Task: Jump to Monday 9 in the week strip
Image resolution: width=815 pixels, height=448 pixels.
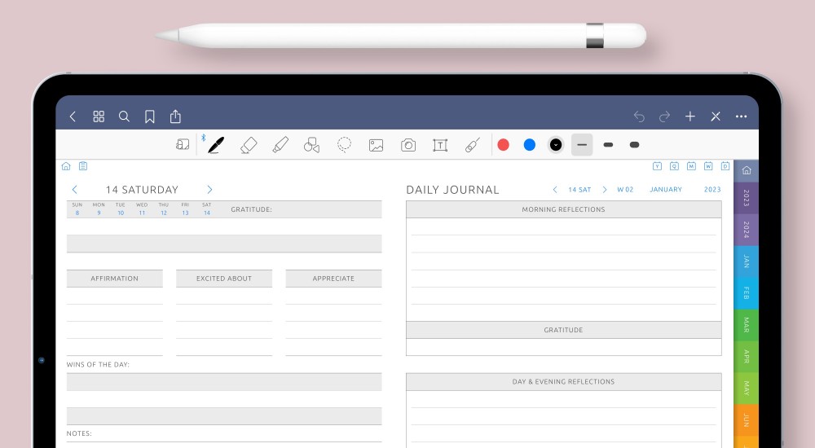Action: [x=99, y=209]
